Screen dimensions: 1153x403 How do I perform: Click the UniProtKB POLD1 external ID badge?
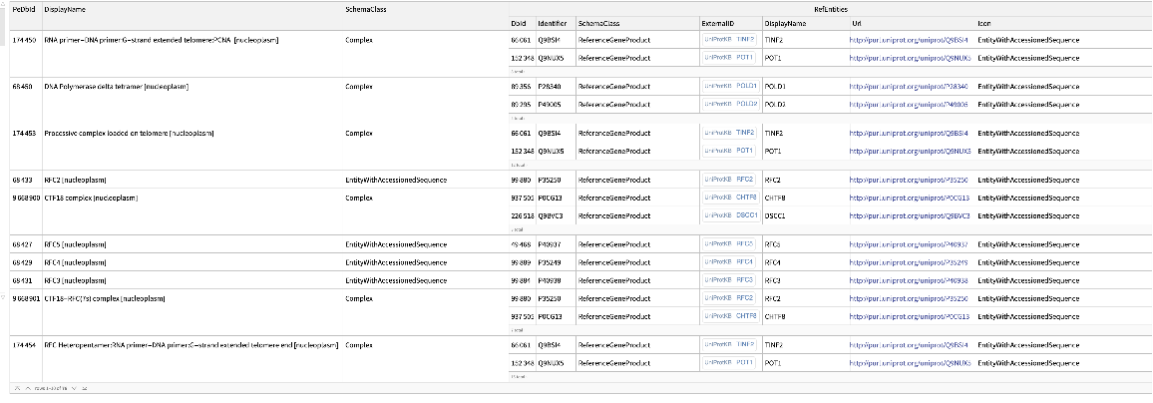[730, 87]
